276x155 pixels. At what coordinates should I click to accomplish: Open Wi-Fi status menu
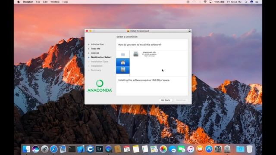coord(205,2)
